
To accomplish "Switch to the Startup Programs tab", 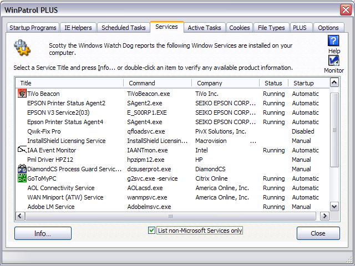I will 32,28.
